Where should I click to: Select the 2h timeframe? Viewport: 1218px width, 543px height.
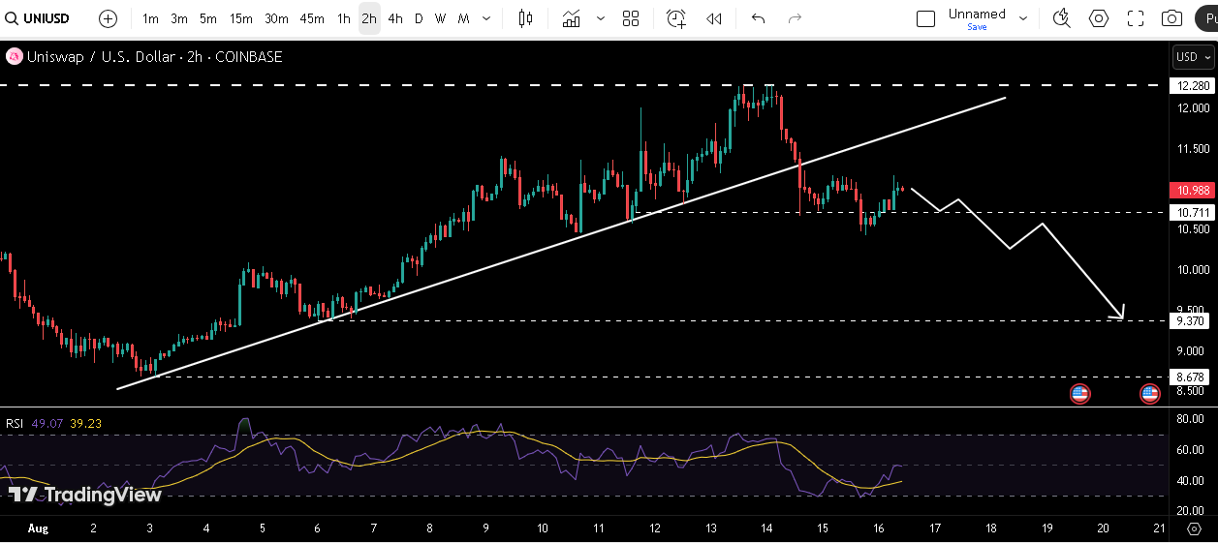click(369, 18)
